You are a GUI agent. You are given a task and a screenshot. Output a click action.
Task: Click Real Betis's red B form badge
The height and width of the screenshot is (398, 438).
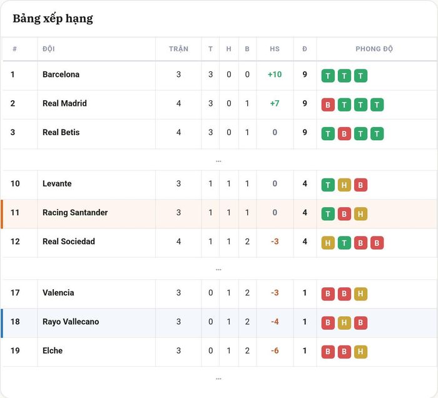(x=344, y=134)
